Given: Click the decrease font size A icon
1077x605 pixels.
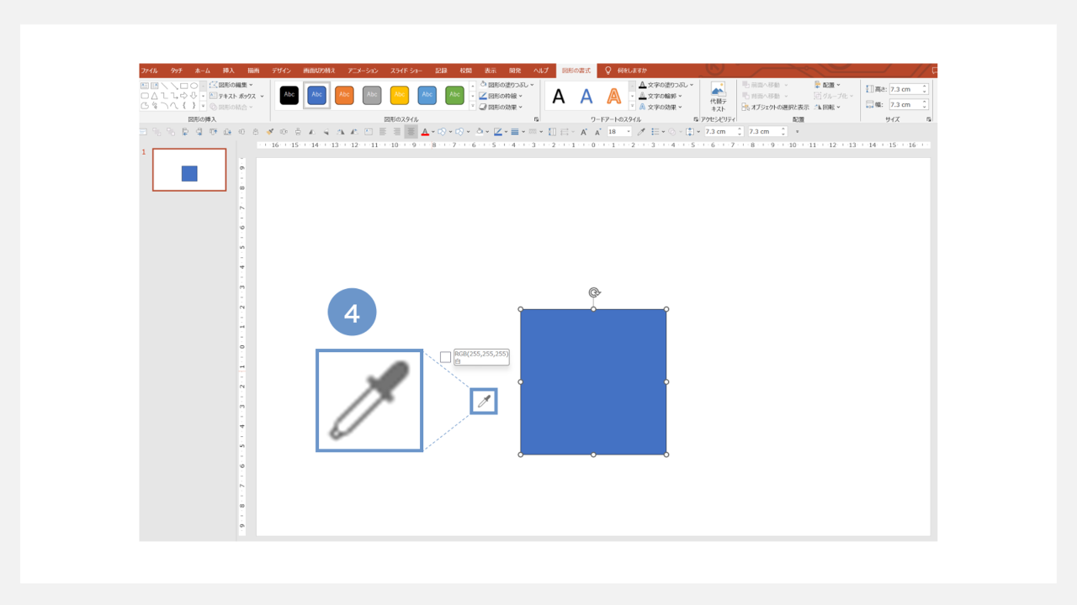Looking at the screenshot, I should pos(597,132).
